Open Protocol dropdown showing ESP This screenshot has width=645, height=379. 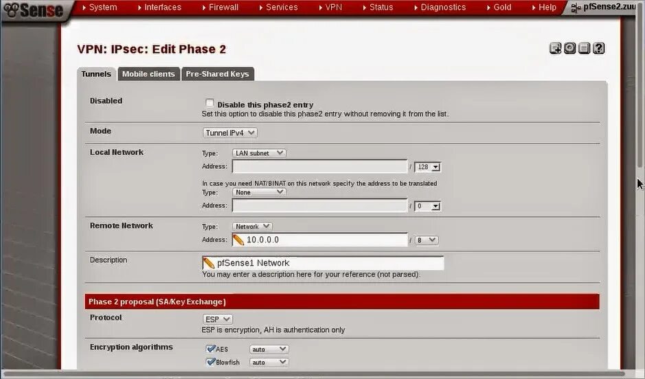tap(218, 319)
